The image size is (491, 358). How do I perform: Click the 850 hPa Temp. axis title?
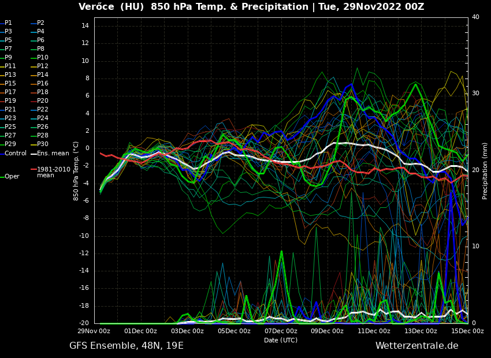click(x=76, y=171)
